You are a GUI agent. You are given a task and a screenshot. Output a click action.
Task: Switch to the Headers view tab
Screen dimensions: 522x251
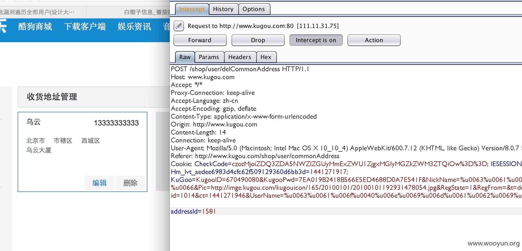pos(240,57)
